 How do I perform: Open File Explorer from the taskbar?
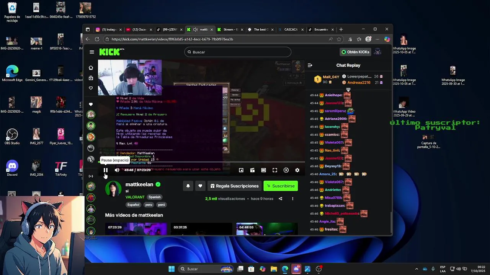coord(274,269)
